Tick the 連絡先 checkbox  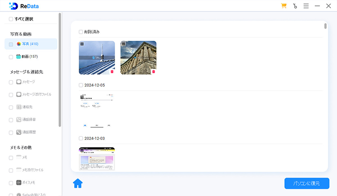pyautogui.click(x=11, y=108)
